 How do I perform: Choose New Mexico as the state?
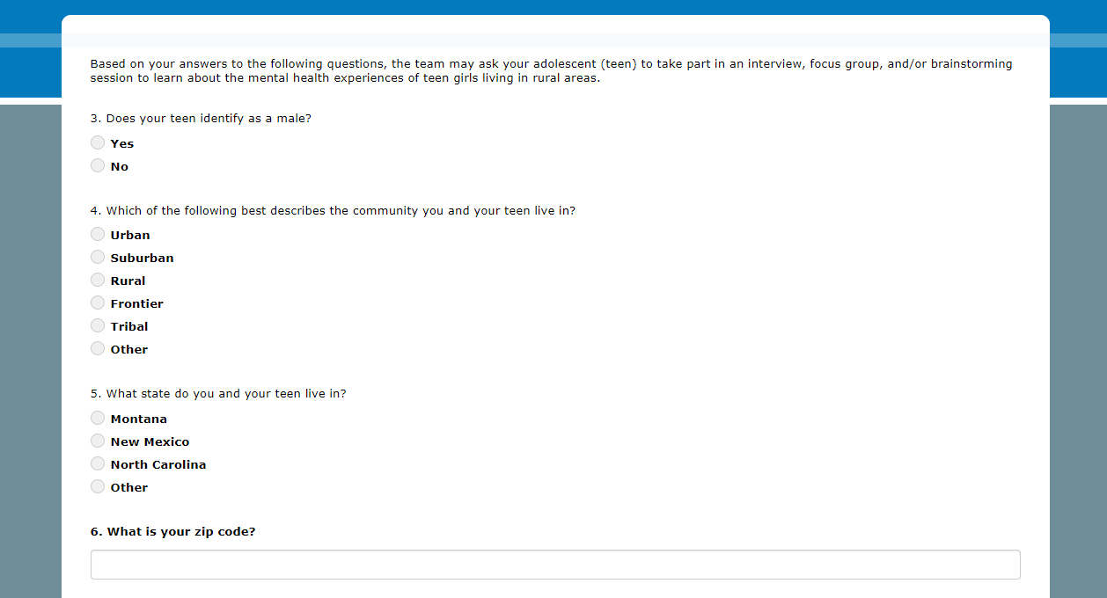[x=98, y=441]
